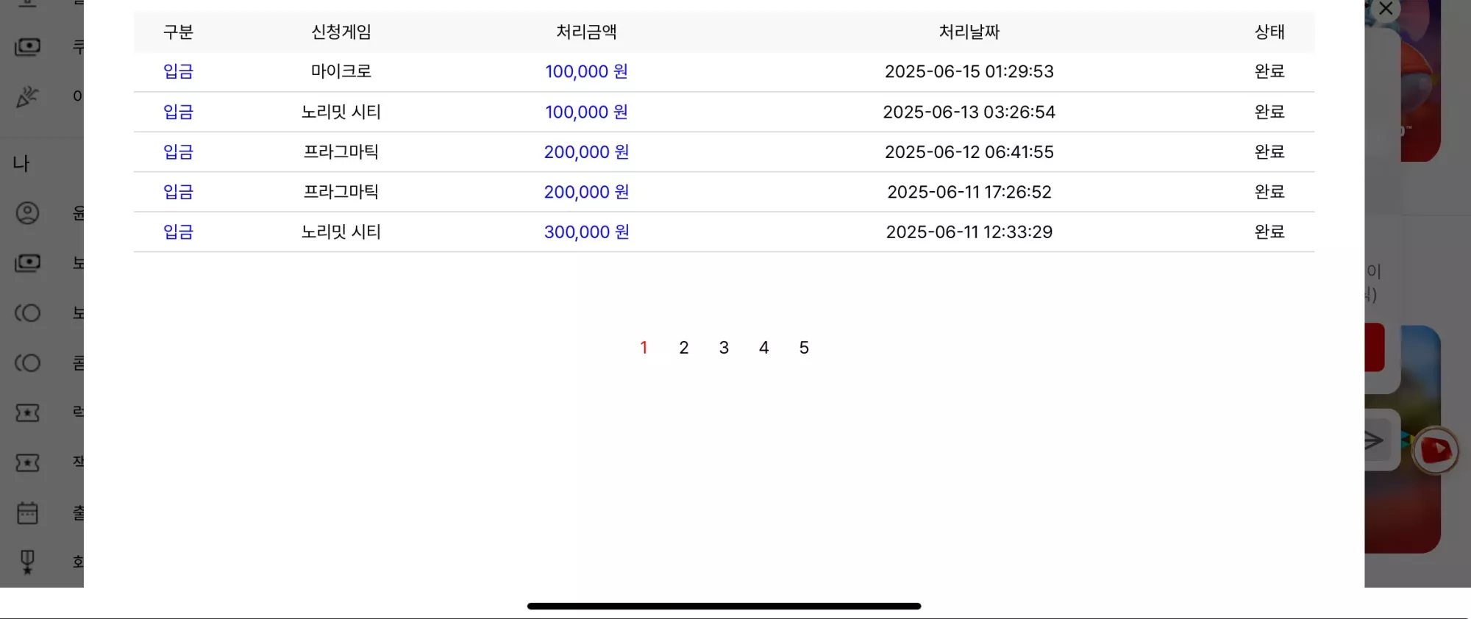The height and width of the screenshot is (619, 1471).
Task: Go to page 2 of history
Action: 684,348
